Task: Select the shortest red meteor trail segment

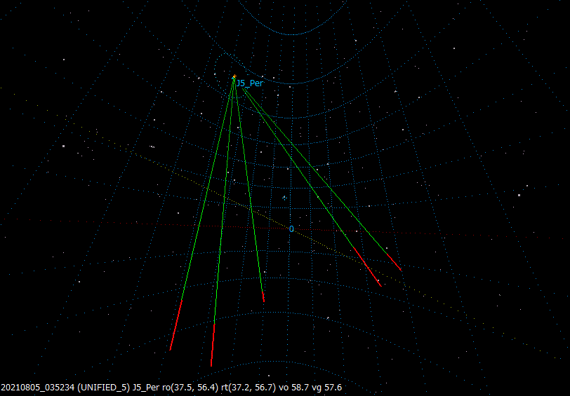Action: point(263,297)
